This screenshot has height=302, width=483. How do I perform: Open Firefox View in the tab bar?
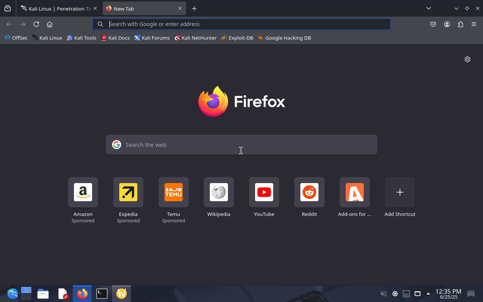8,8
